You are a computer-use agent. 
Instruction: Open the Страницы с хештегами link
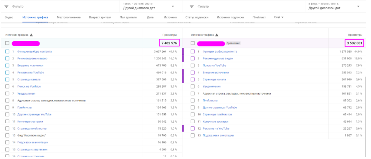click(x=32, y=150)
